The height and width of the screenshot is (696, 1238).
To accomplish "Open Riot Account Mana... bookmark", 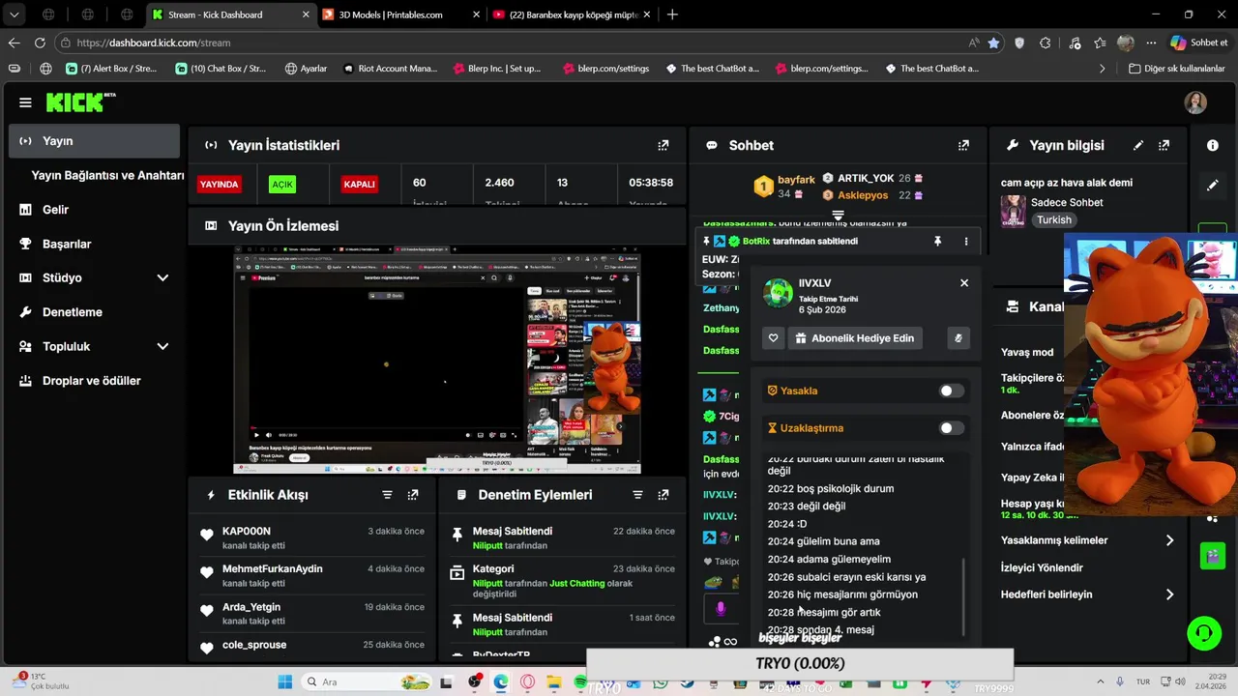I will coord(390,69).
